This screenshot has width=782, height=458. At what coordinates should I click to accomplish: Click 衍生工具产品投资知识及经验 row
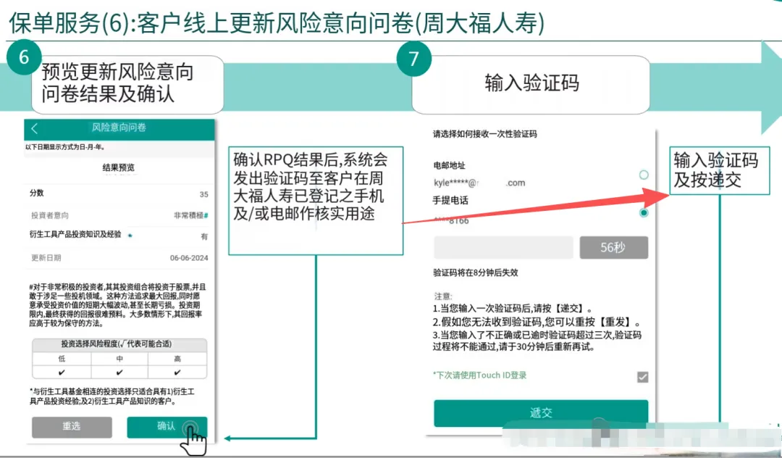click(x=119, y=235)
